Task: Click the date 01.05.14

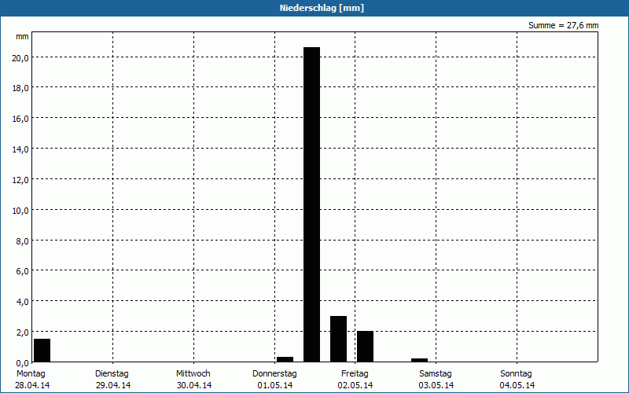Action: pyautogui.click(x=274, y=385)
